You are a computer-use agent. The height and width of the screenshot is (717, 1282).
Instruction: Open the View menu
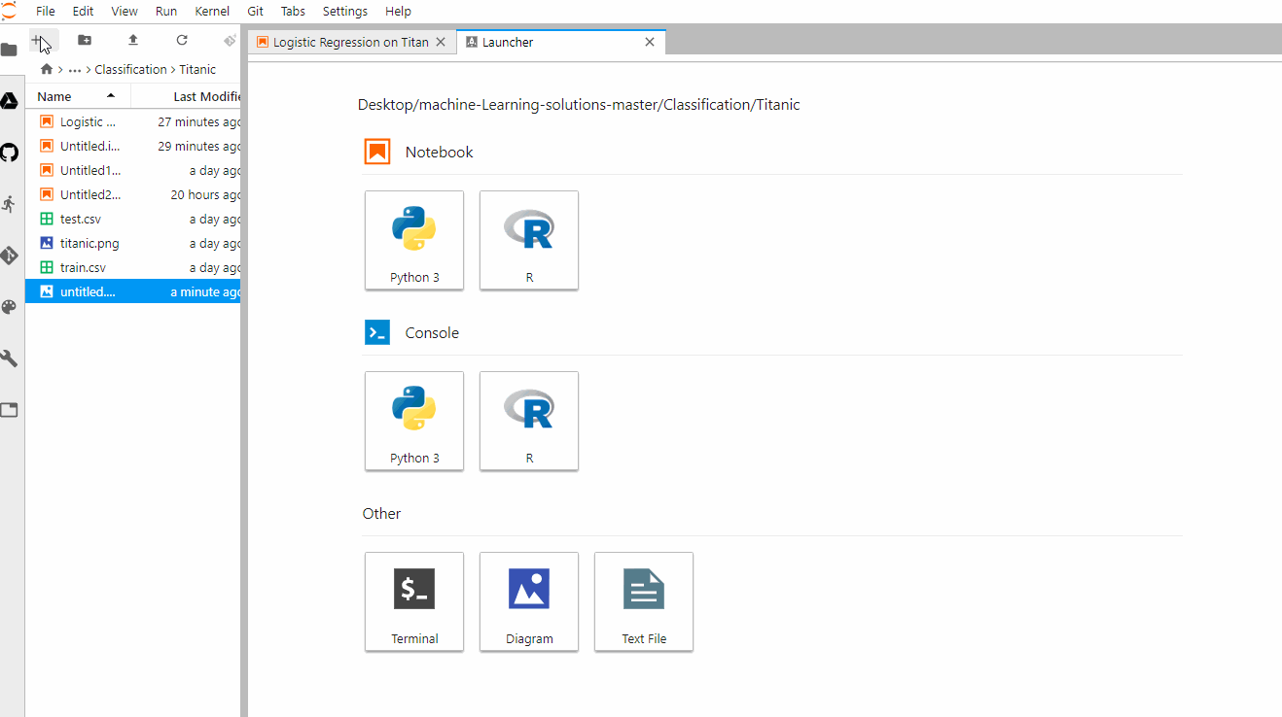tap(125, 12)
